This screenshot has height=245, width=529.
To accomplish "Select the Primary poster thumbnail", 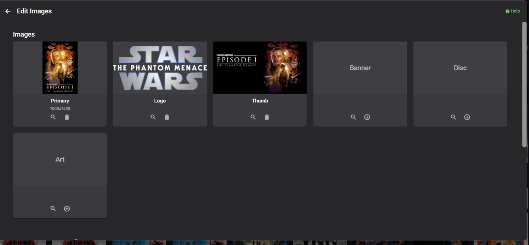I will point(60,68).
